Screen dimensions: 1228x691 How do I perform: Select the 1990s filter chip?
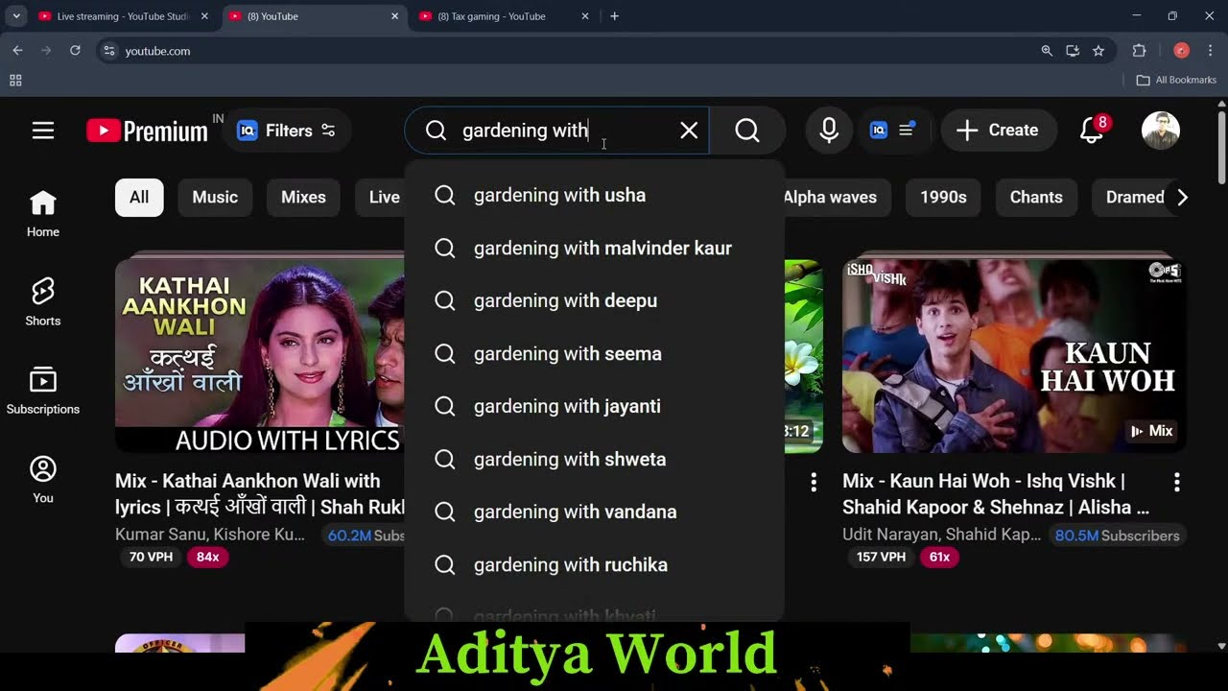point(943,197)
